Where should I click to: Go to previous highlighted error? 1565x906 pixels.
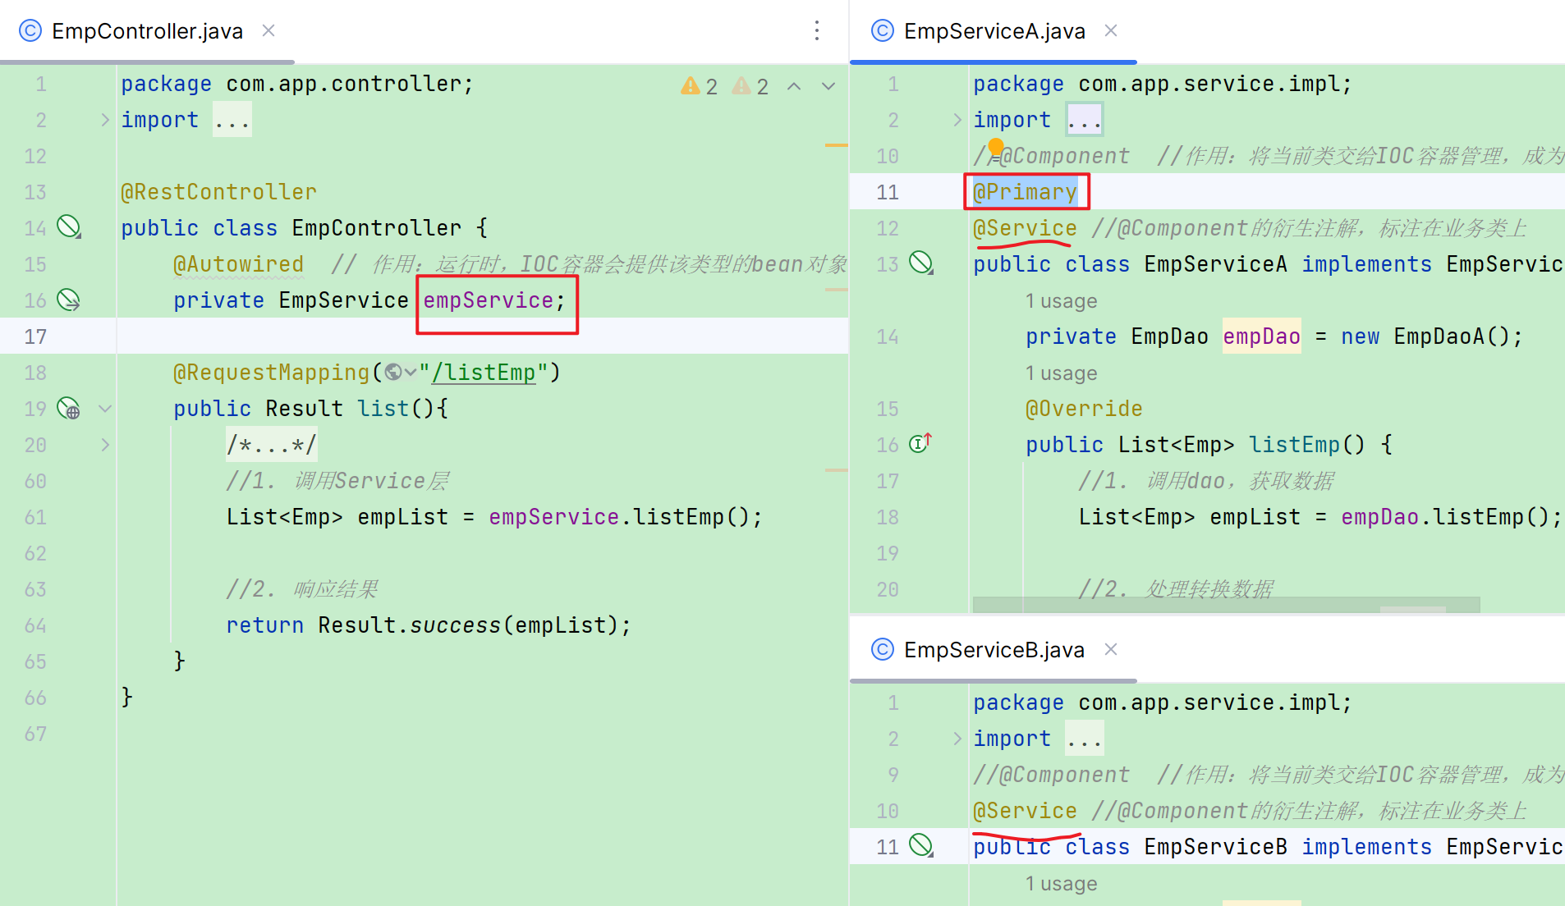pos(794,86)
